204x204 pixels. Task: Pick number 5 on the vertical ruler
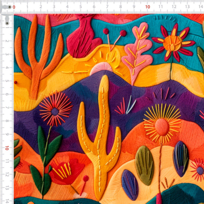point(7,81)
